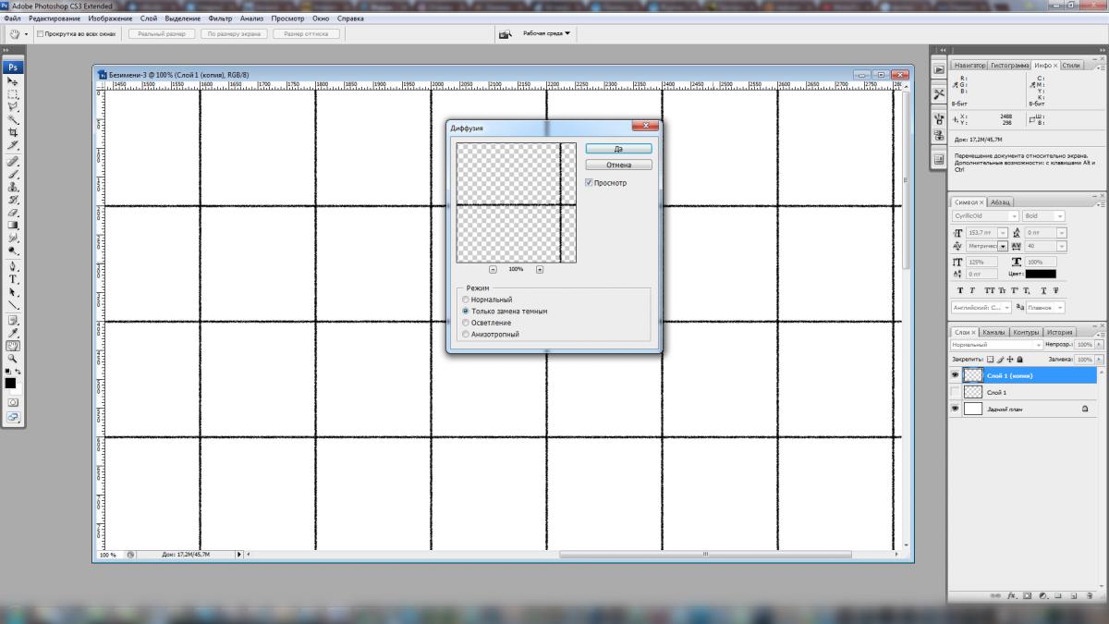Open layer styles fx menu in Layers panel
This screenshot has height=624, width=1109.
coord(1012,597)
